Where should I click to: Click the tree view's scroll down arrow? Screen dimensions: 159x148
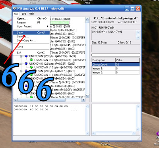click(x=87, y=96)
